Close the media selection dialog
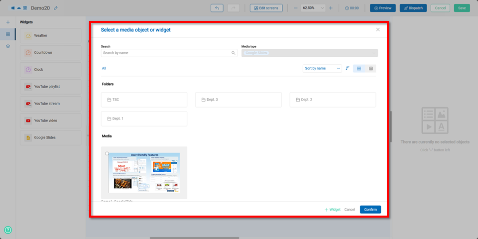478x239 pixels. coord(378,30)
